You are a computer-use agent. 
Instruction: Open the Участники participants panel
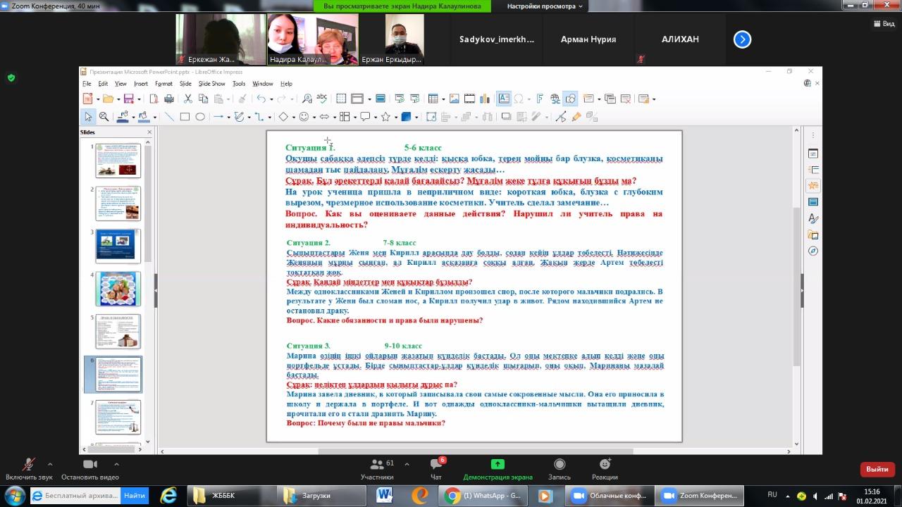(377, 469)
